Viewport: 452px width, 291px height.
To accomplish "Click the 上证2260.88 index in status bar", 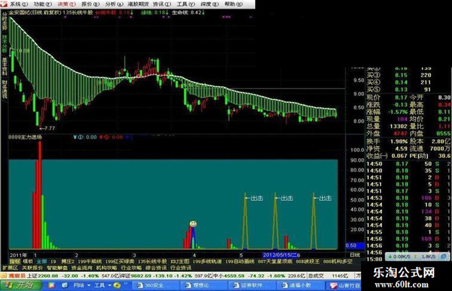I will (43, 276).
